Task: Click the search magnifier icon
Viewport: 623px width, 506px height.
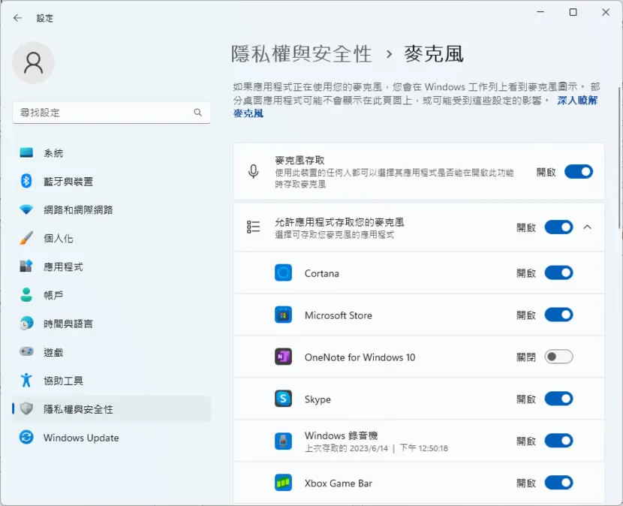Action: 197,113
